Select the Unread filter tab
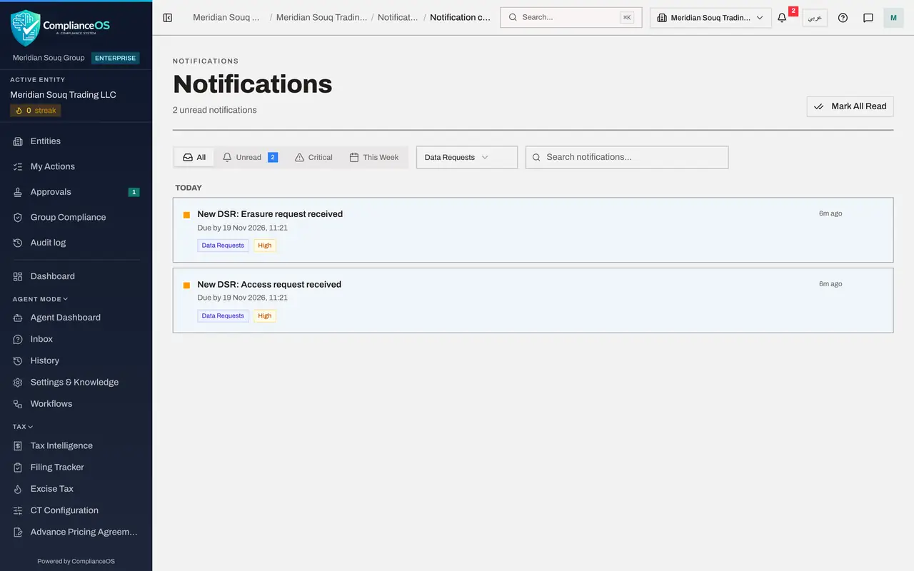The width and height of the screenshot is (914, 571). (x=250, y=157)
